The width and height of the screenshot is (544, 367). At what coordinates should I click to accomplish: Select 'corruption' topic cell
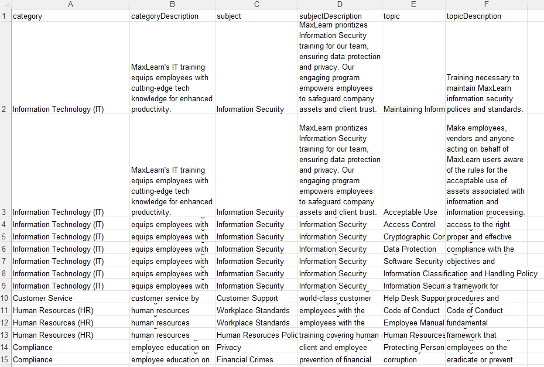[x=413, y=359]
